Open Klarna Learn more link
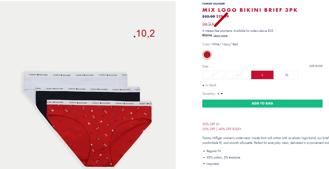 tap(221, 36)
